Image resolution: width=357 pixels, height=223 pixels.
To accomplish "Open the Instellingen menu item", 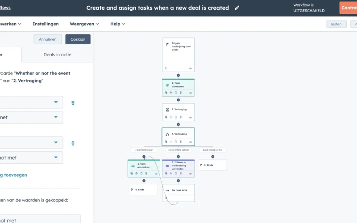I will click(46, 24).
